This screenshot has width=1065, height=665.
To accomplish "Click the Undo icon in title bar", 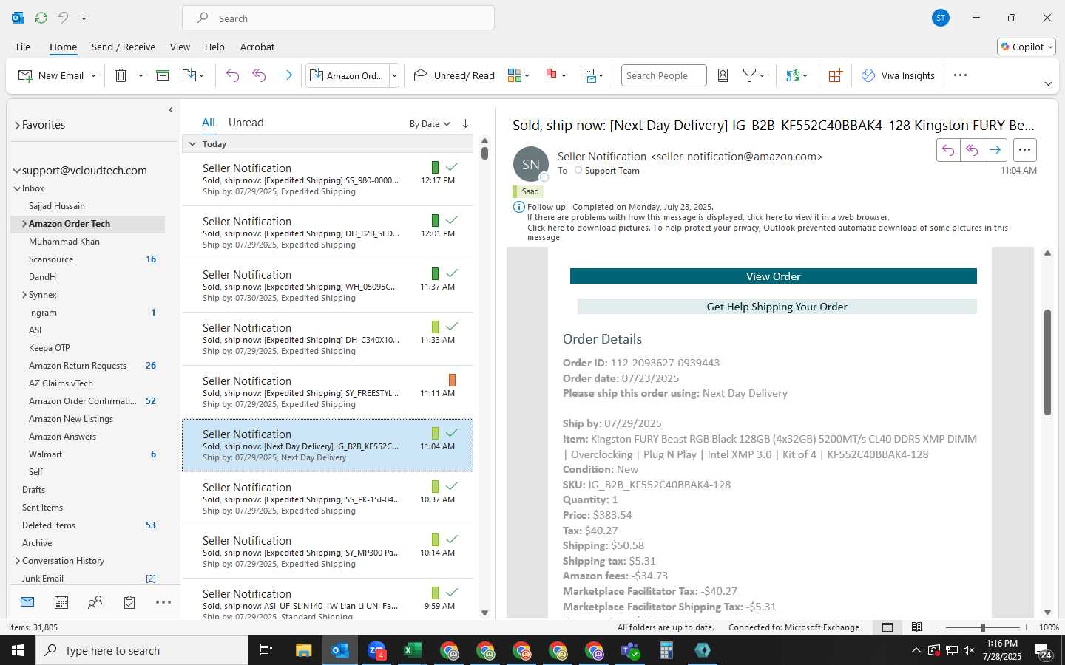I will [63, 18].
